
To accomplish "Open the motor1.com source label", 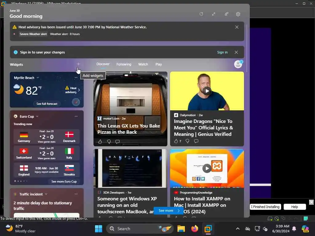I will pyautogui.click(x=111, y=118).
